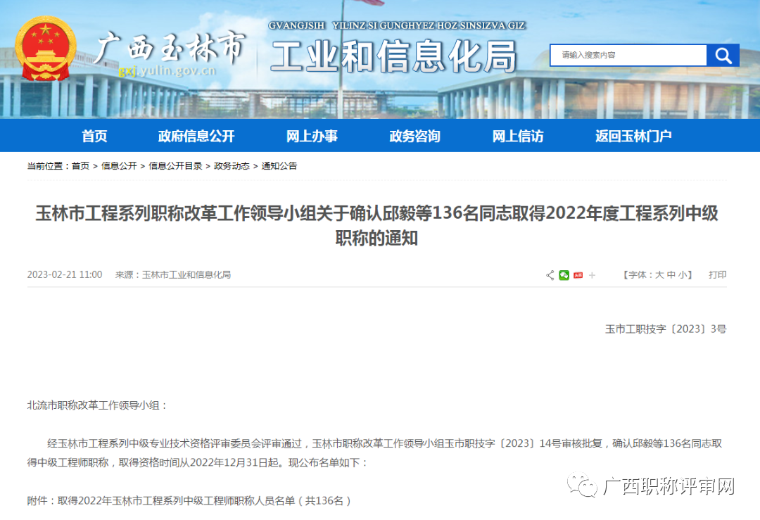Share via the red Toutiao icon
760x520 pixels.
[578, 275]
